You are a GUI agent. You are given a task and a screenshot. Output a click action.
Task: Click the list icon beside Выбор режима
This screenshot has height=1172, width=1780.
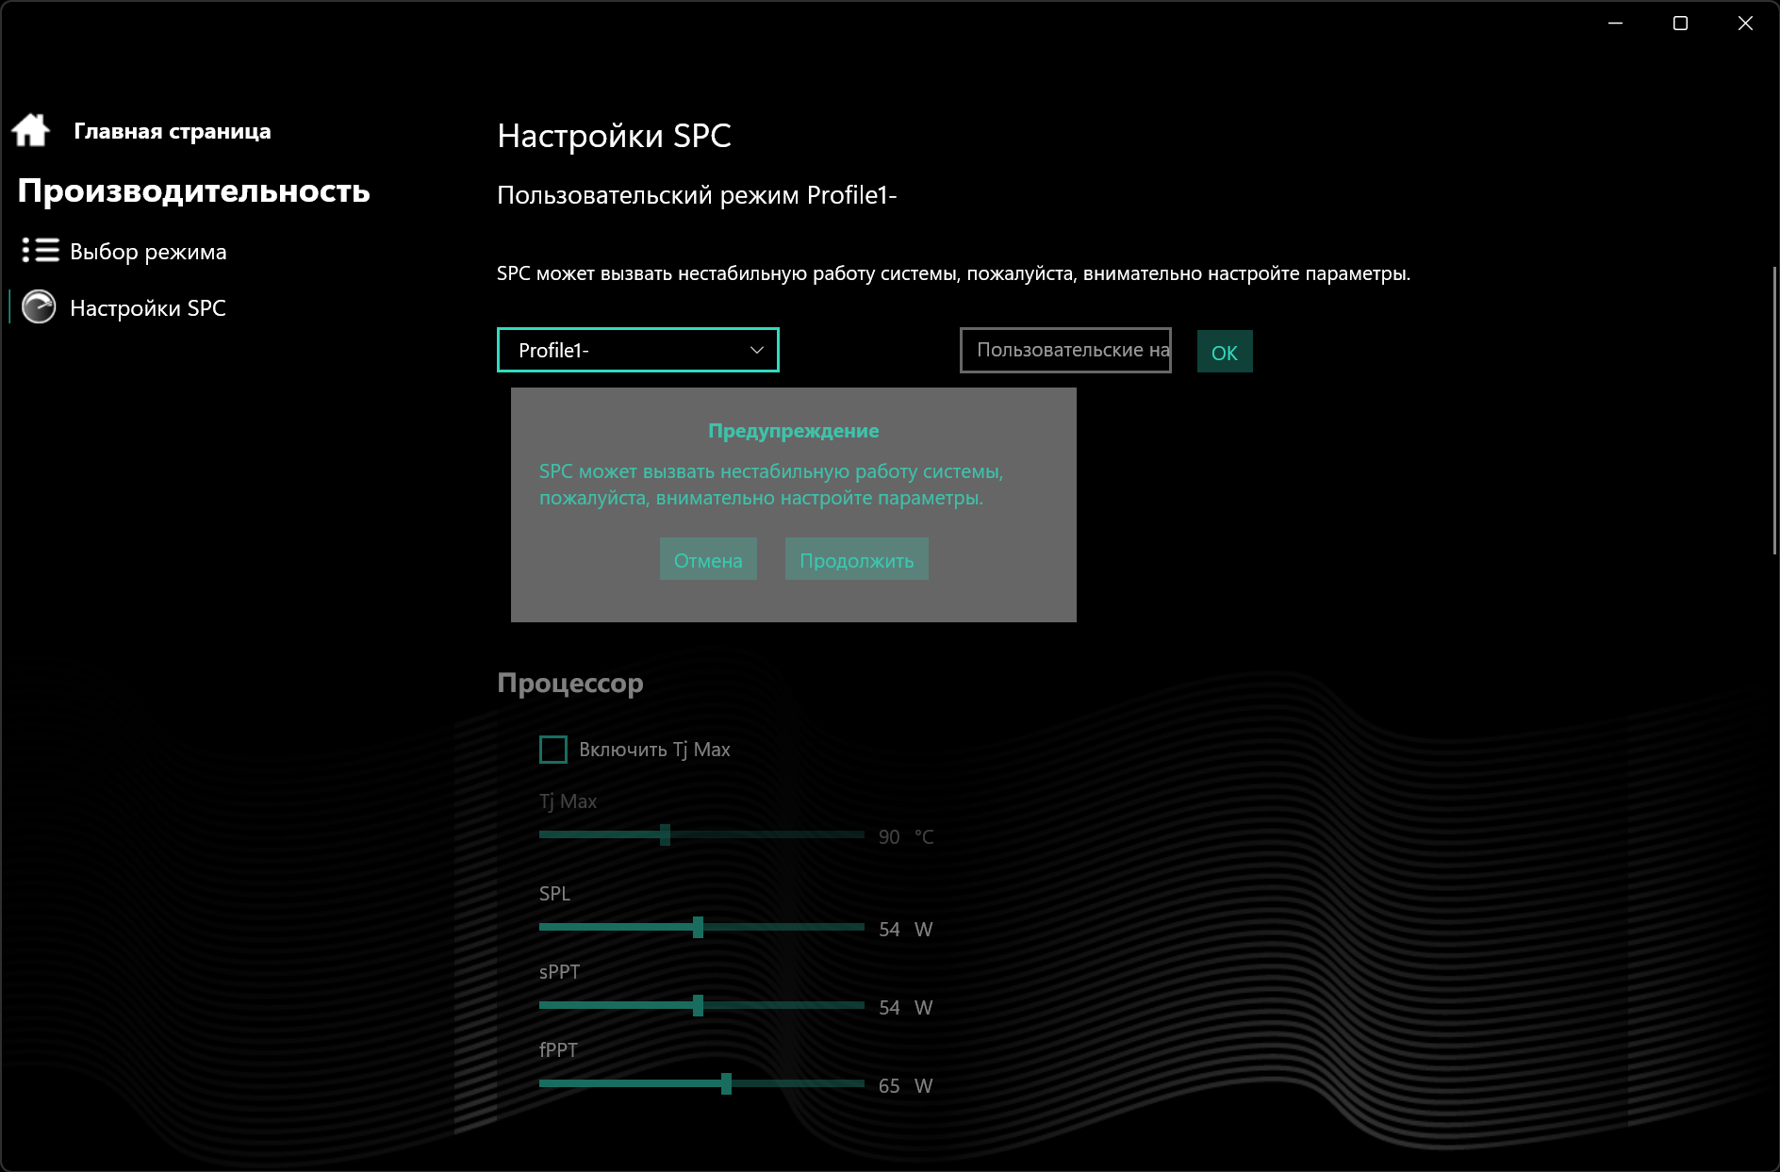point(41,251)
